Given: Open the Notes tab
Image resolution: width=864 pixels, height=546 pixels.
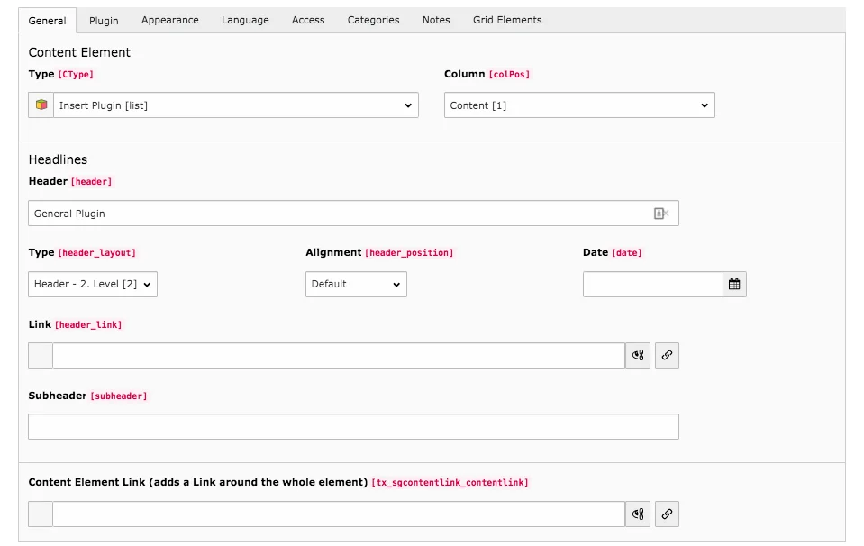Looking at the screenshot, I should click(x=435, y=19).
